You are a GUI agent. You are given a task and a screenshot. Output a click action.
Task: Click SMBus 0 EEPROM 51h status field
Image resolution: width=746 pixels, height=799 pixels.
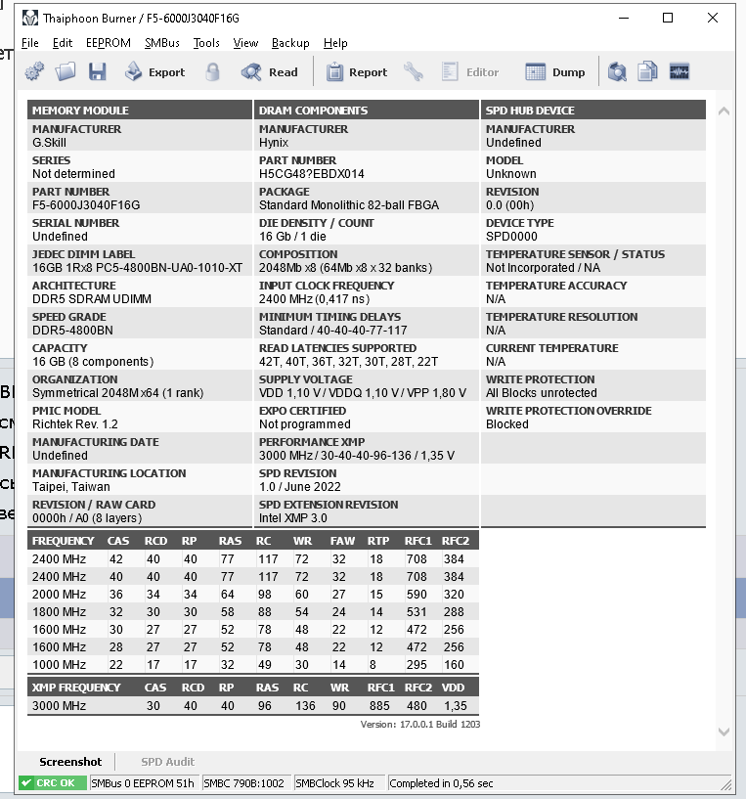tap(144, 783)
